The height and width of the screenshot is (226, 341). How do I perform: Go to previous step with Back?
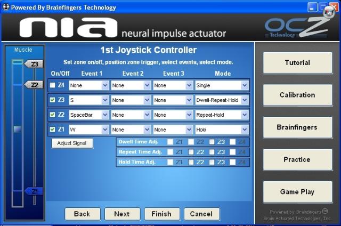point(83,214)
